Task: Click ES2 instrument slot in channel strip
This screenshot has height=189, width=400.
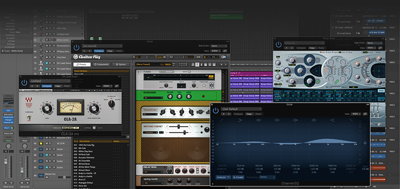Action: pyautogui.click(x=8, y=111)
